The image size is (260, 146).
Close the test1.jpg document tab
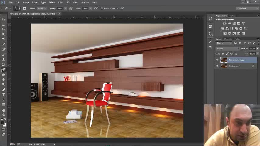tap(59, 14)
